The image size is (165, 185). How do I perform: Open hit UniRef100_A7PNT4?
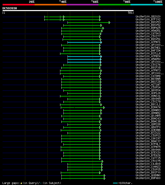point(148,56)
